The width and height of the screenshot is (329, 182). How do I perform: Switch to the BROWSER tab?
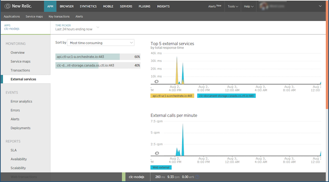(x=67, y=6)
